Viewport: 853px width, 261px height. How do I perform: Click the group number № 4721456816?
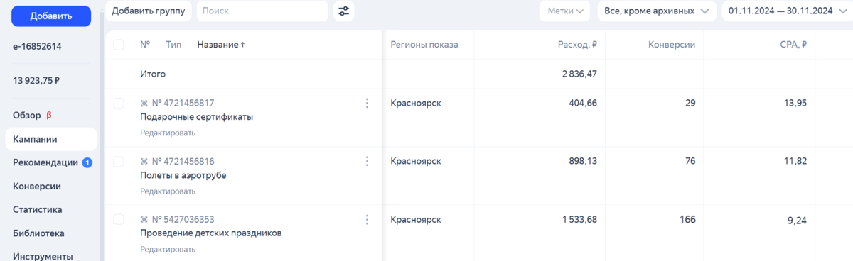(x=183, y=161)
